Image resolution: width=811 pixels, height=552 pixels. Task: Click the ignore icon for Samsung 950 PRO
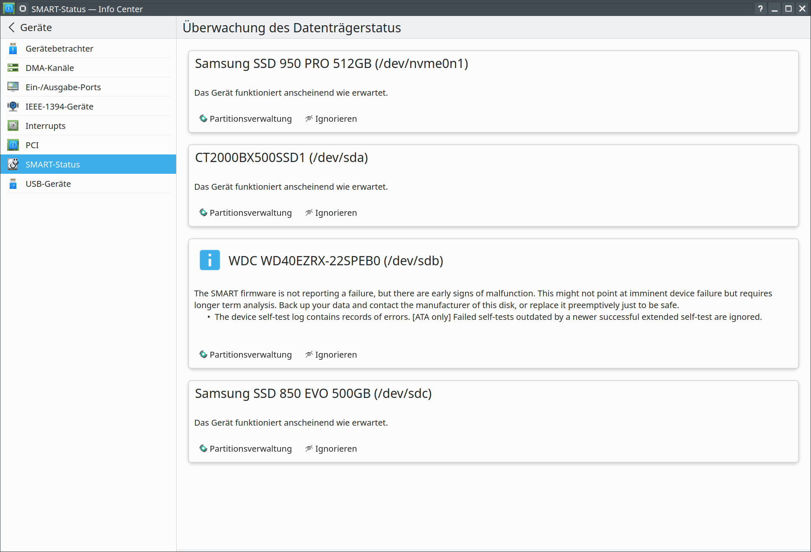pos(309,119)
